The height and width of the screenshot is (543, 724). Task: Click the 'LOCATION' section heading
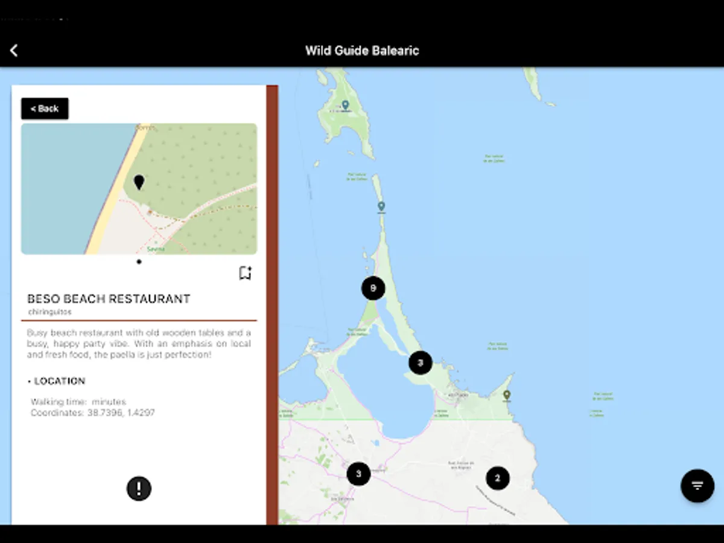pos(60,381)
